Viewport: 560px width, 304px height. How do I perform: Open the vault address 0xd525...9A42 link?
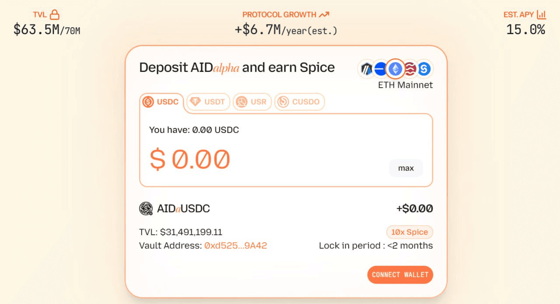[x=236, y=246]
